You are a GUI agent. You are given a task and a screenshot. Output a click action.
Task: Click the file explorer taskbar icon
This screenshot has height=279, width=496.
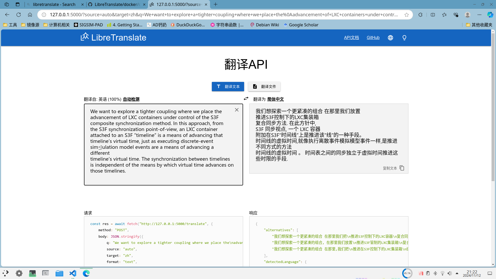[59, 273]
